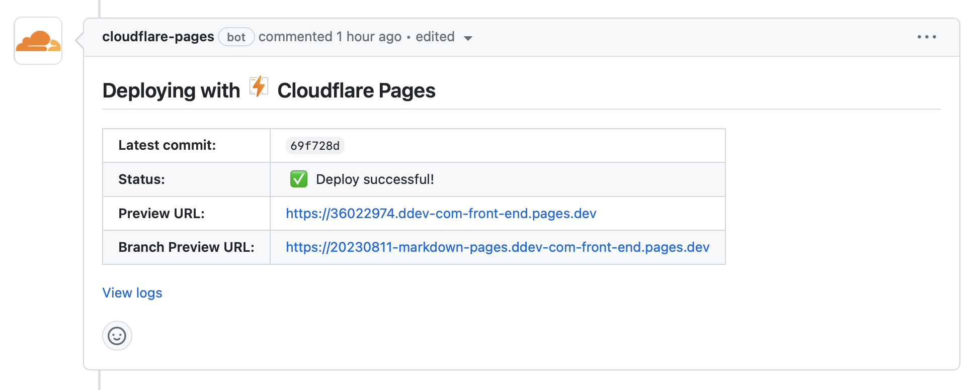
Task: Select the "Preview URL:" label cell
Action: click(161, 214)
